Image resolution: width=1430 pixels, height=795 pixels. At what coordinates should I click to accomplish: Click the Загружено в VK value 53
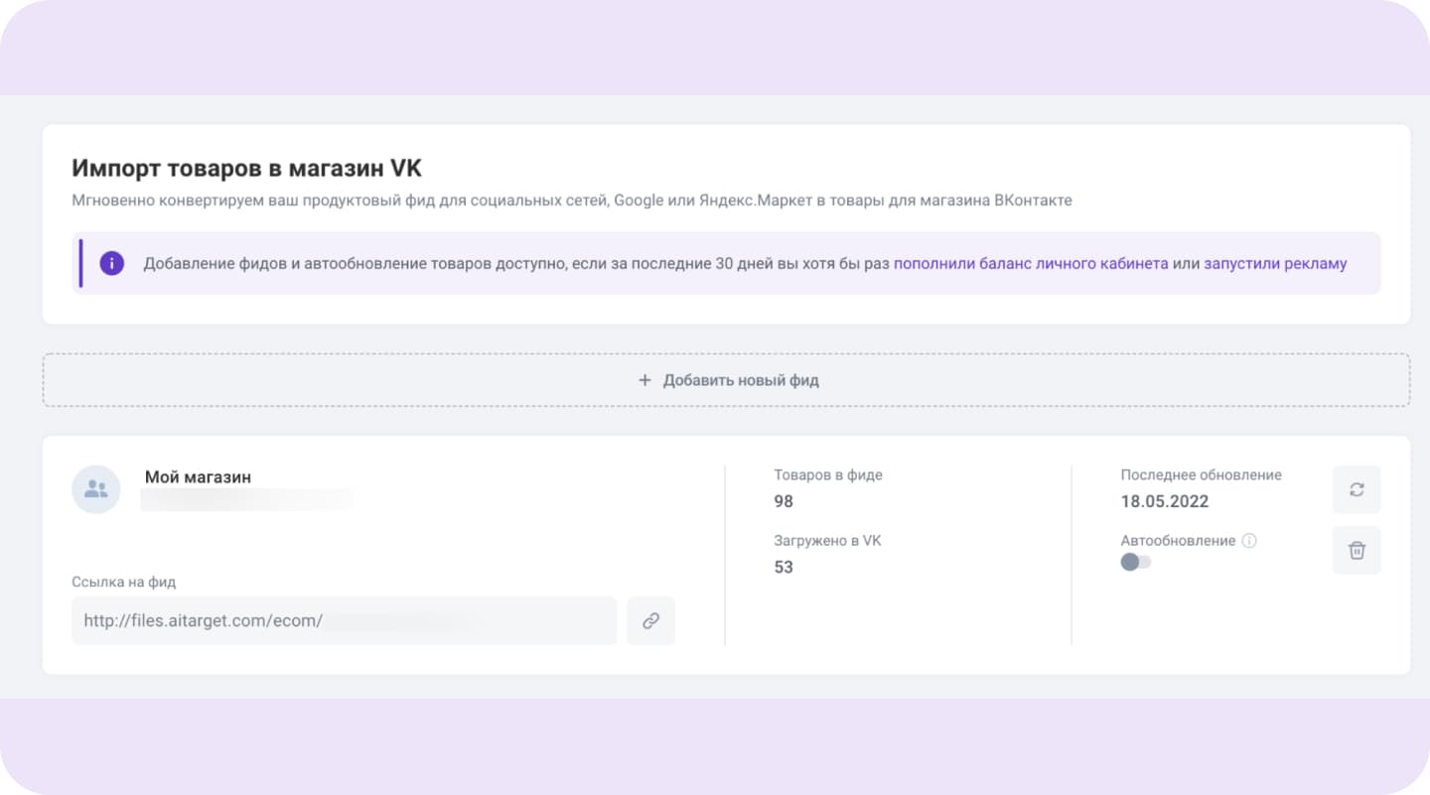(x=784, y=567)
